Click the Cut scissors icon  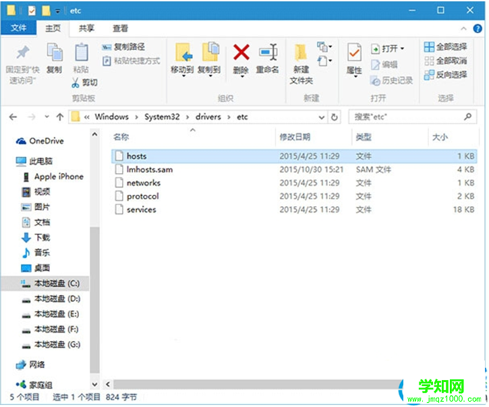[x=75, y=83]
